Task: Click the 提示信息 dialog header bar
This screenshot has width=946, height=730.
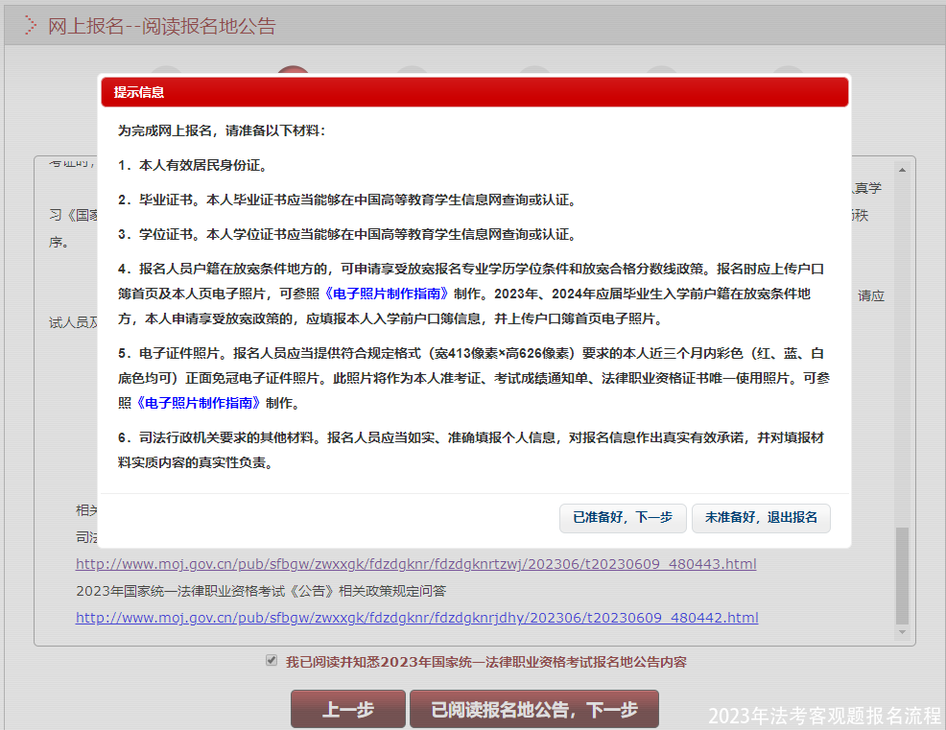Action: (x=472, y=92)
